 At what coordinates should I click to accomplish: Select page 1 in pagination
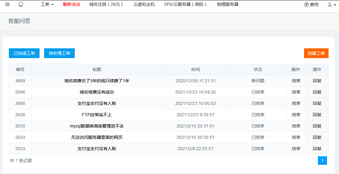(322, 161)
